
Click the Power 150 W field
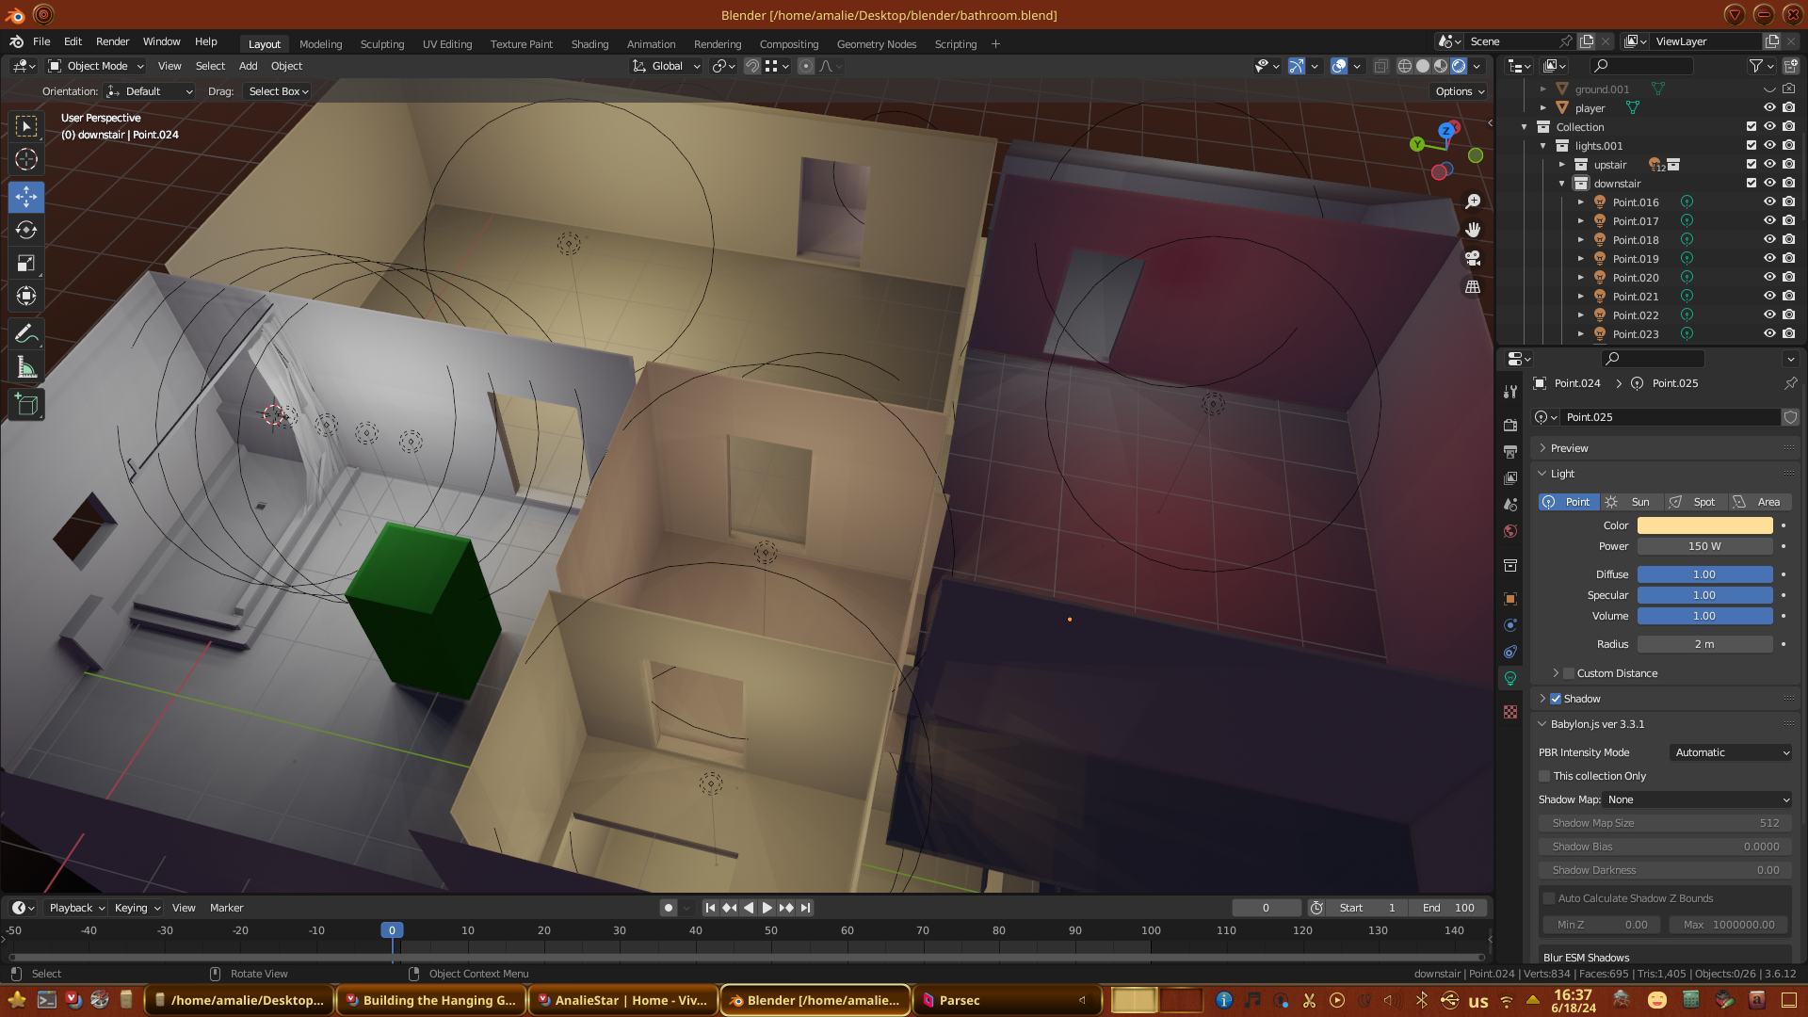click(1704, 546)
